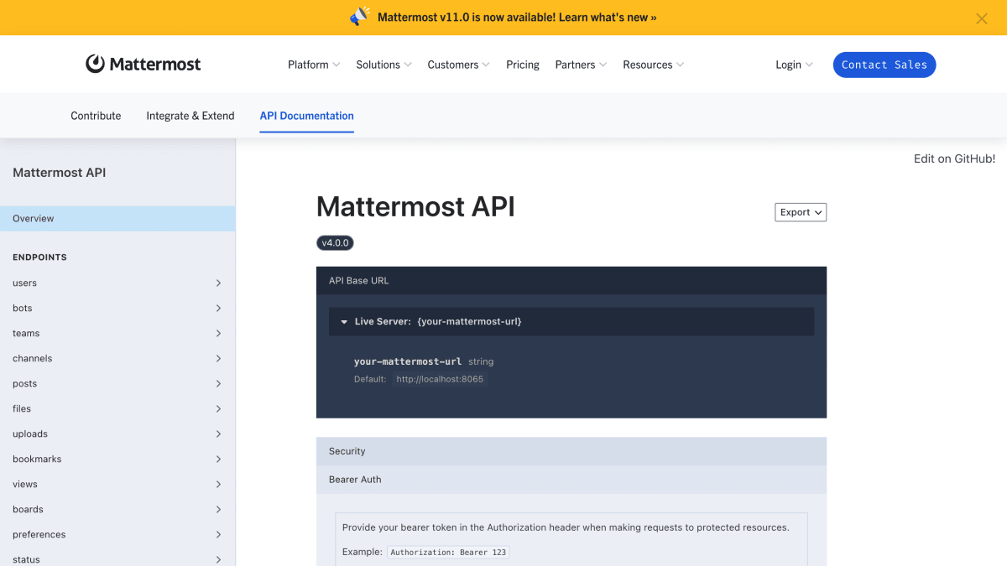
Task: Expand the users chevron arrow
Action: [218, 283]
